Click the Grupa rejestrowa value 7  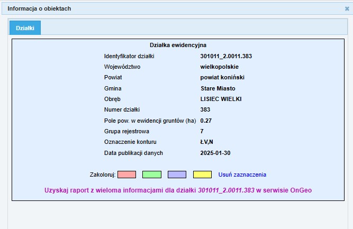(202, 131)
